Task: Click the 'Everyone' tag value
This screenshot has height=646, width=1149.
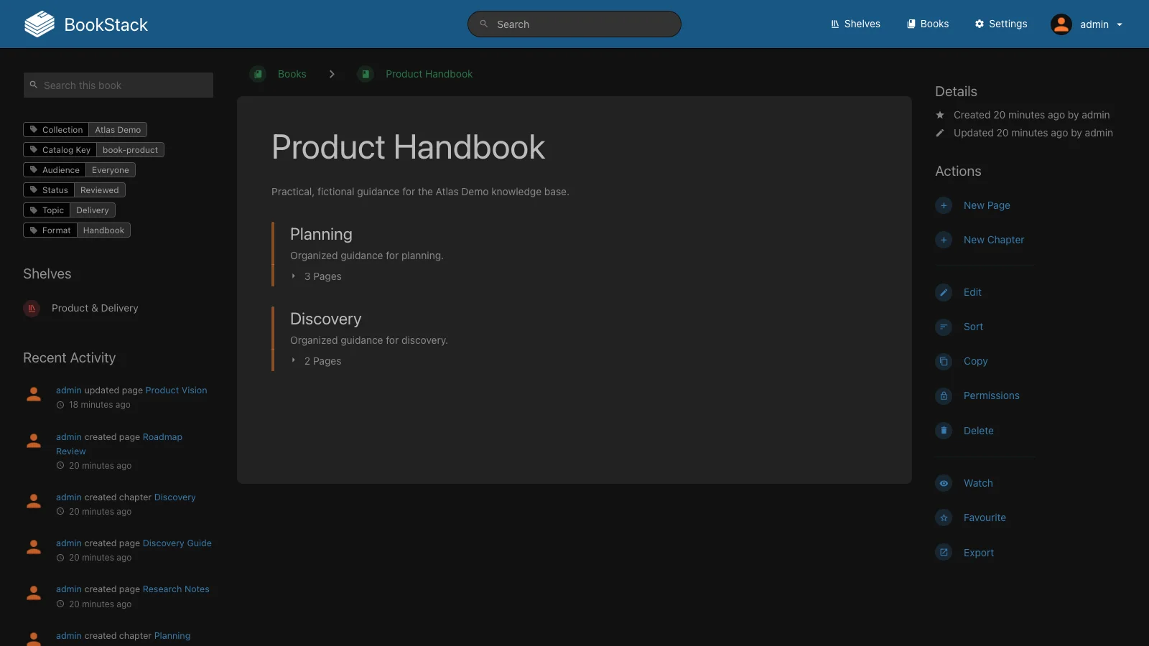Action: tap(111, 170)
